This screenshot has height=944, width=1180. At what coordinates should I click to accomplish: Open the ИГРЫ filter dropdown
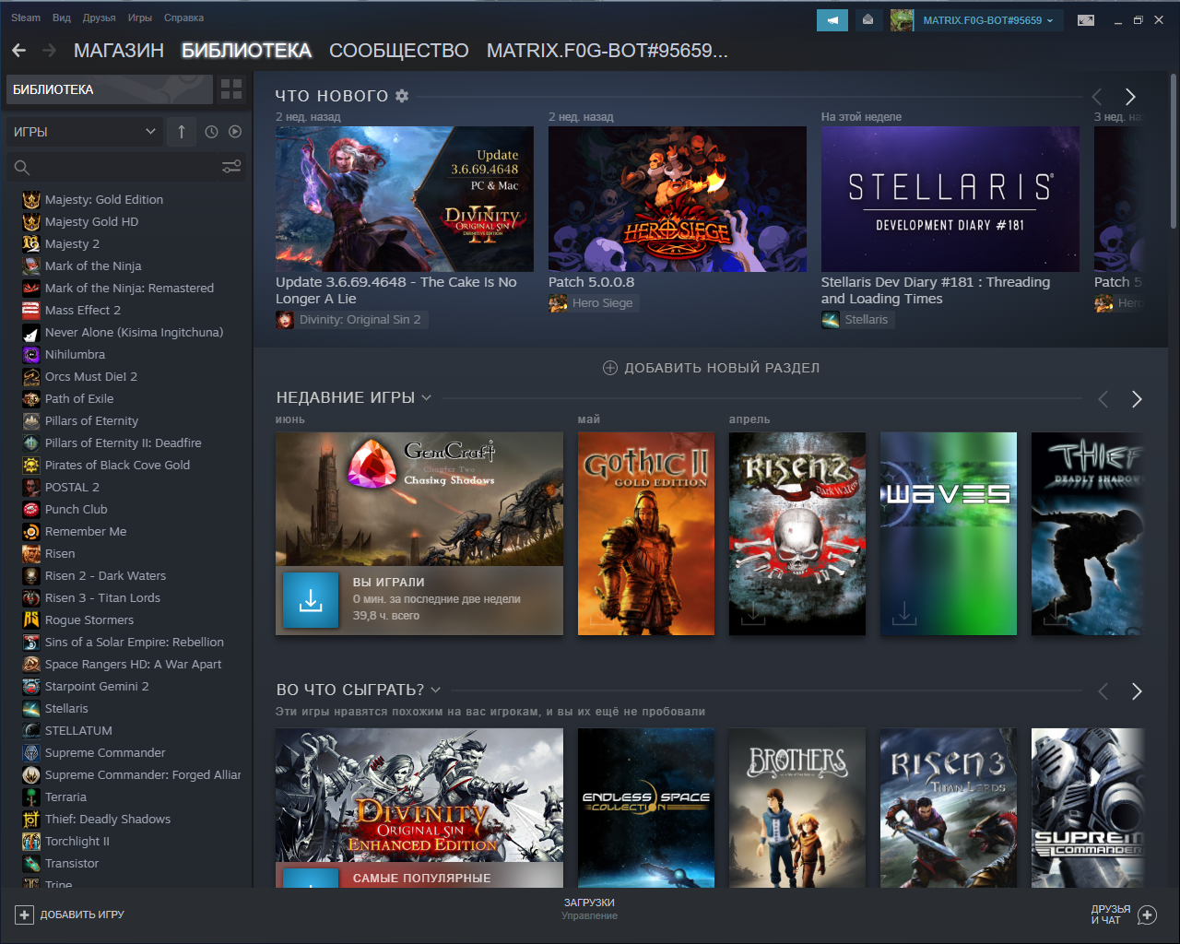click(84, 132)
